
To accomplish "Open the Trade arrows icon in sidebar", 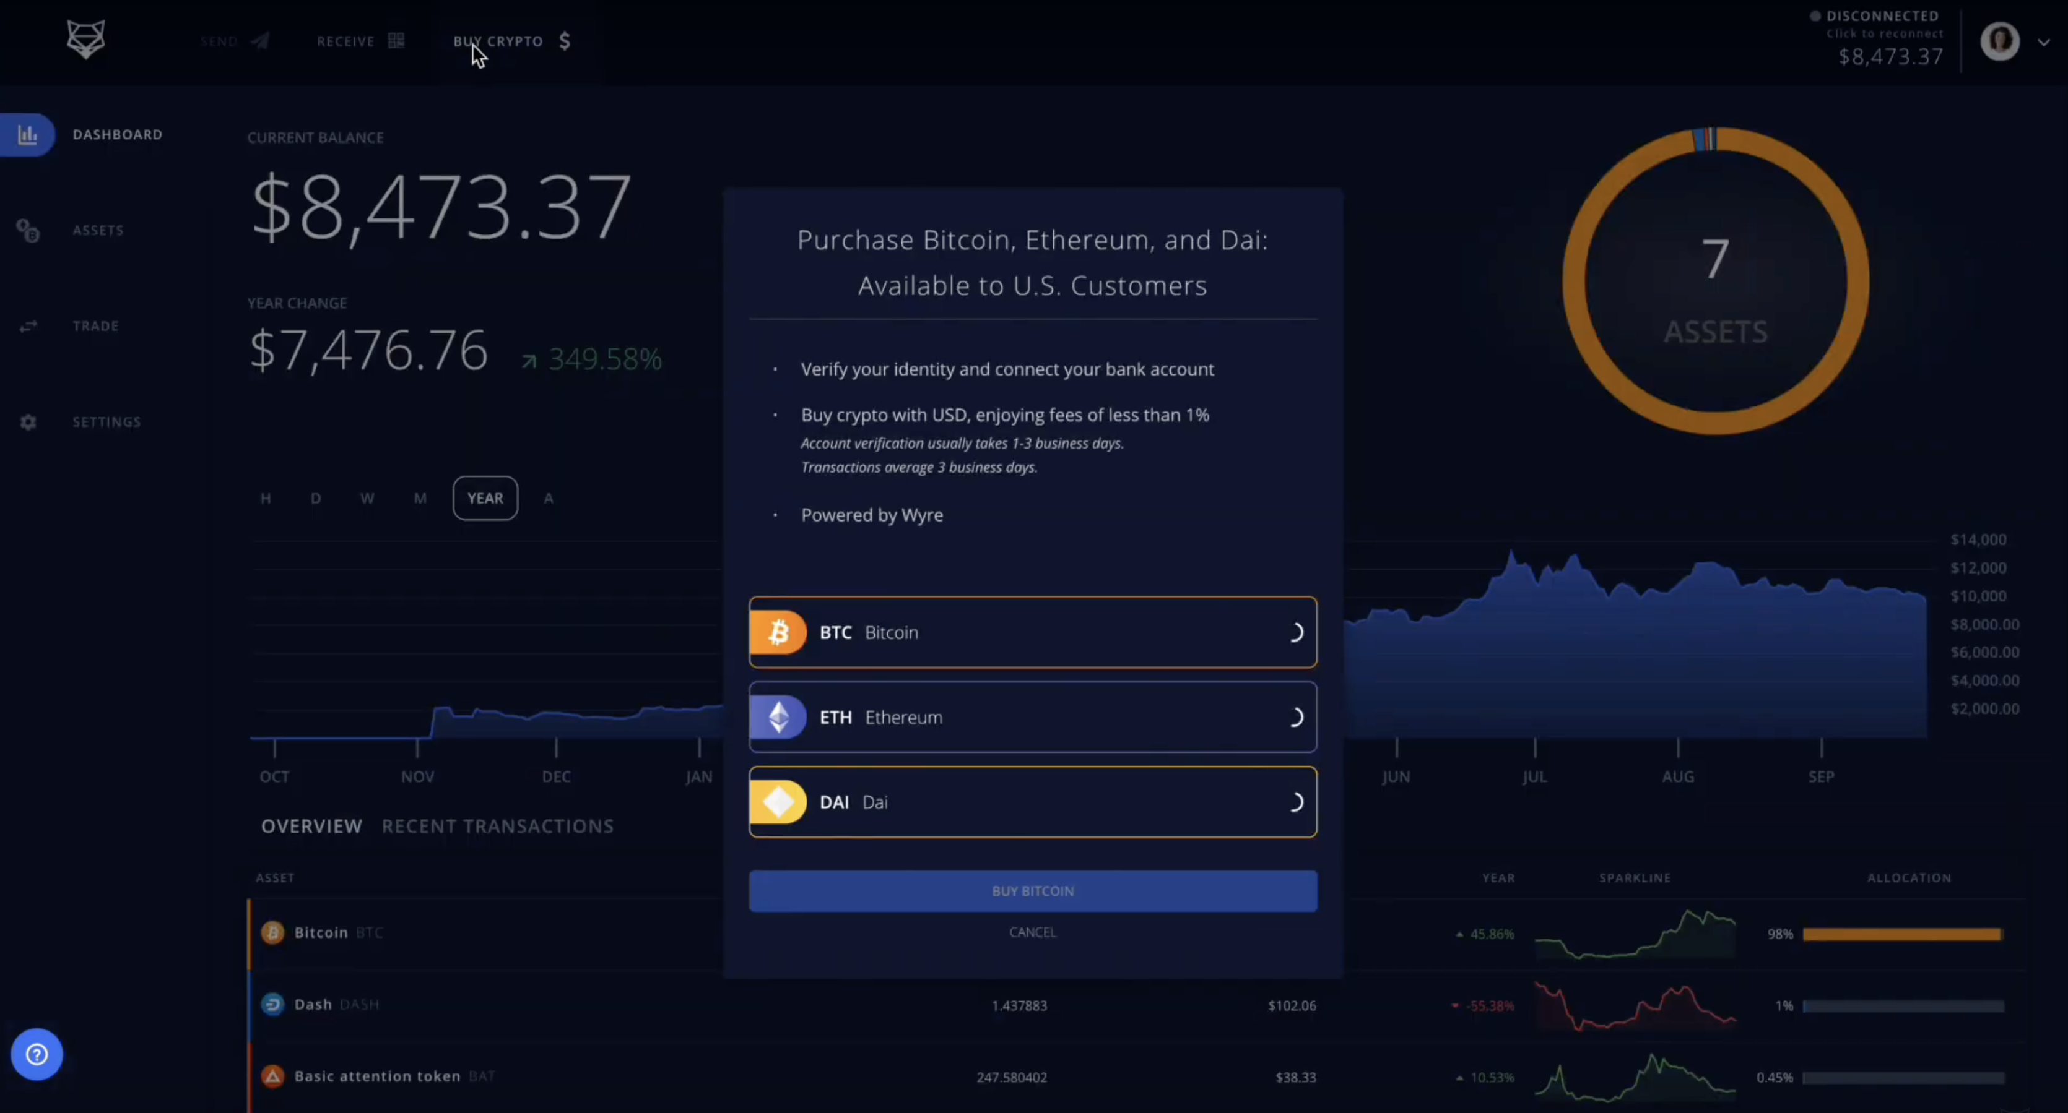I will (x=28, y=327).
